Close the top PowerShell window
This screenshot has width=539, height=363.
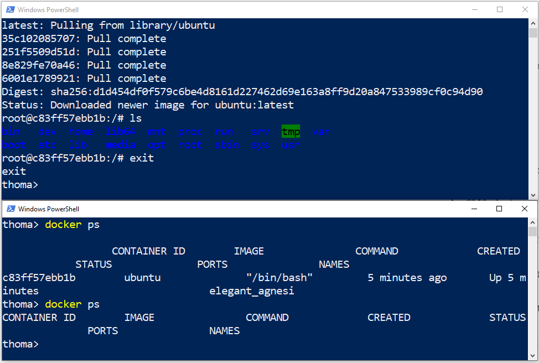pyautogui.click(x=525, y=9)
